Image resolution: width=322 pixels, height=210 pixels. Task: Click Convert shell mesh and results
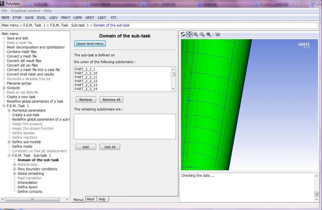31,75
